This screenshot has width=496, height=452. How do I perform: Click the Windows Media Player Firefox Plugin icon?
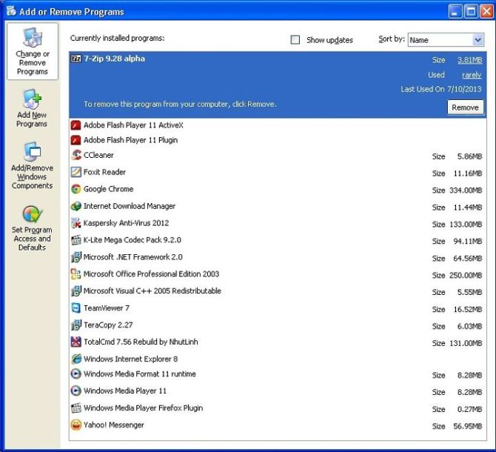(x=76, y=408)
